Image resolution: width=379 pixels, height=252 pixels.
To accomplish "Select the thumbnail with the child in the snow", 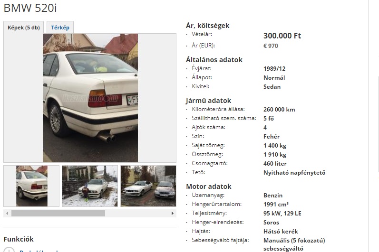I will pos(90,186).
